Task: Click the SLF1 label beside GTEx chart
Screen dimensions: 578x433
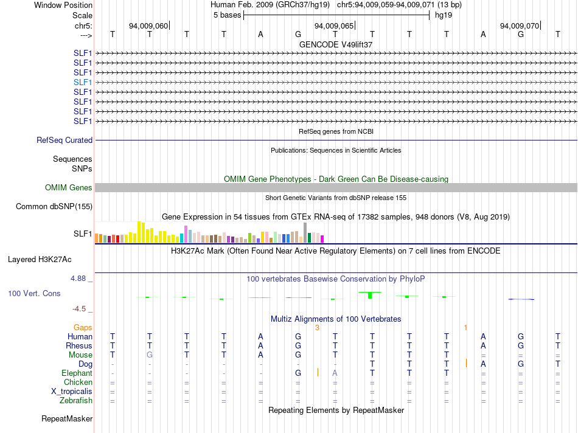Action: (x=83, y=234)
